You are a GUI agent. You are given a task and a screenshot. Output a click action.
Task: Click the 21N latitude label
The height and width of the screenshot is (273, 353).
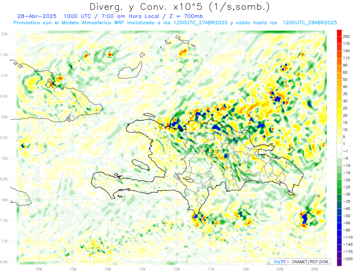(x=5, y=75)
